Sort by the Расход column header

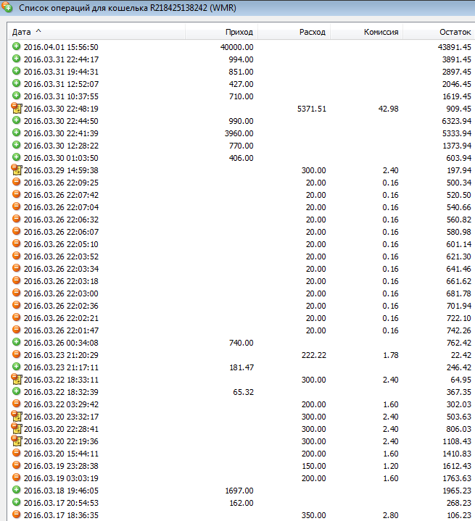(x=294, y=32)
